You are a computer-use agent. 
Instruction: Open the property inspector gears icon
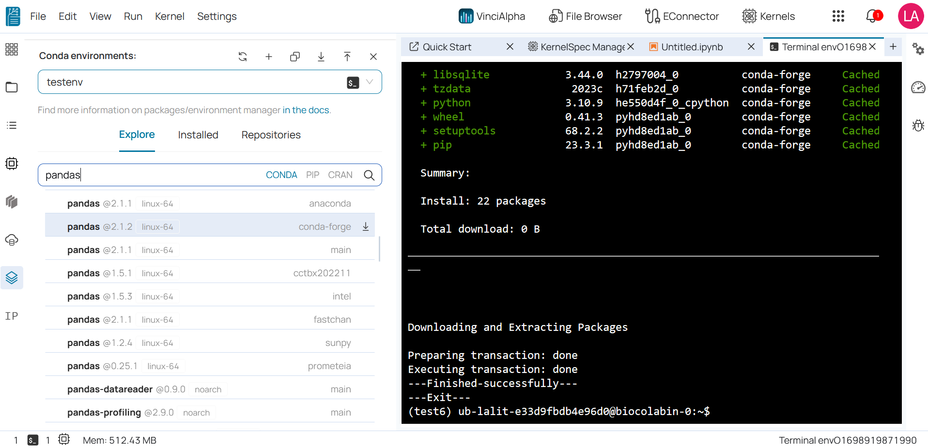[918, 49]
